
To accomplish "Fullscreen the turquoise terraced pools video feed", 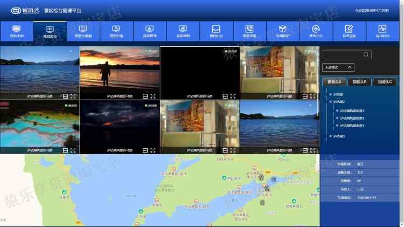I will click(73, 150).
